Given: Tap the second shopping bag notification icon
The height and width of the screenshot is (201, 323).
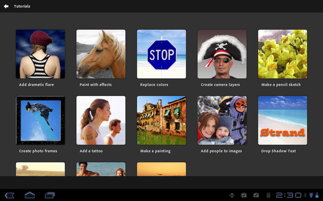Looking at the screenshot, I should [x=256, y=195].
